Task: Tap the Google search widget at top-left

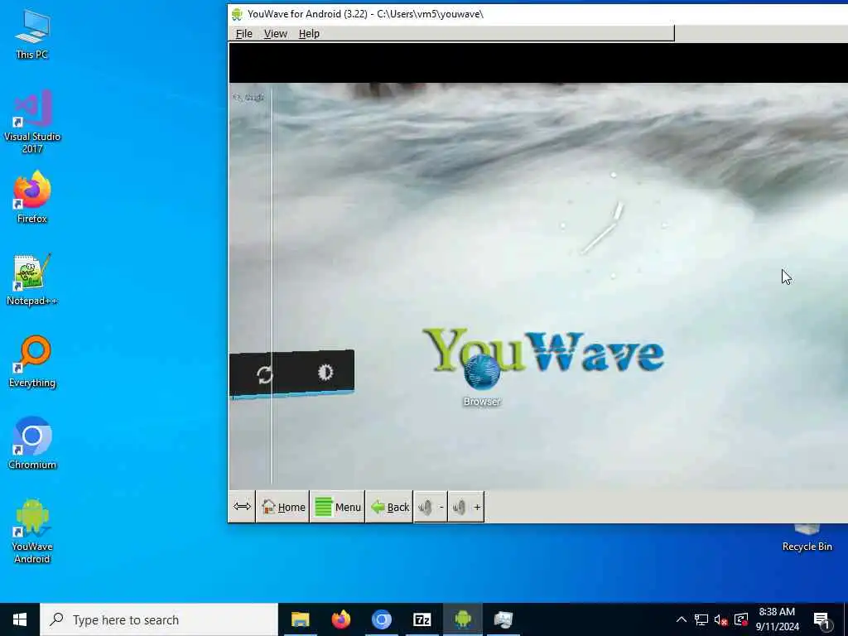Action: click(248, 98)
